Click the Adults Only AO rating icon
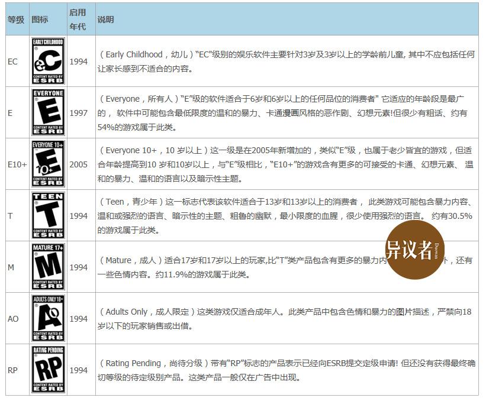This screenshot has height=401, width=486. [48, 318]
